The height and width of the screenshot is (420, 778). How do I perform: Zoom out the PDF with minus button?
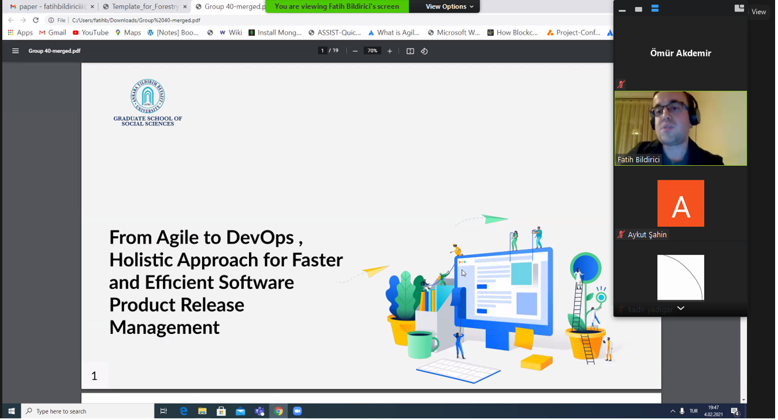355,51
